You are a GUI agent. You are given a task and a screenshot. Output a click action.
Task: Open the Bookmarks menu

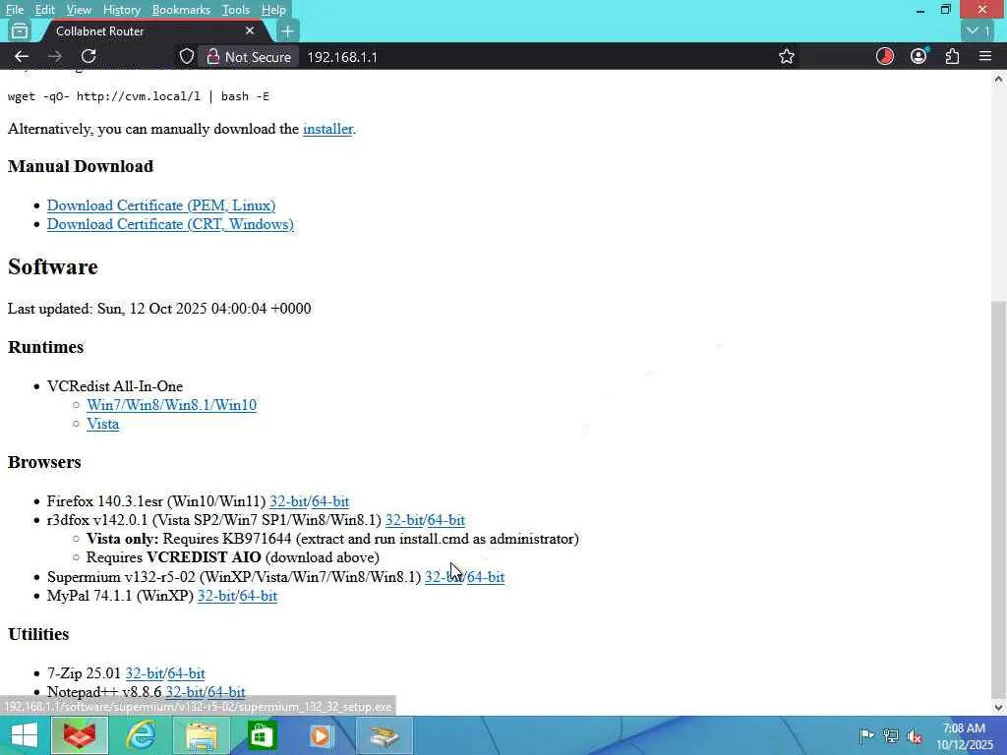click(181, 10)
